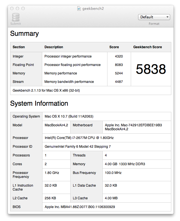
Task: Click the Cores label
Action: pyautogui.click(x=17, y=164)
